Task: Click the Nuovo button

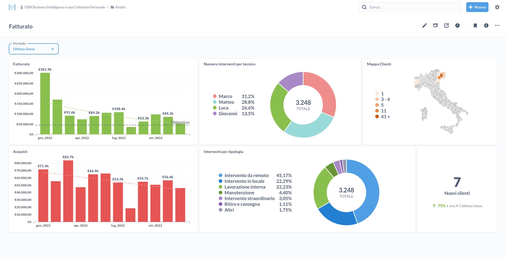Action: click(x=477, y=7)
